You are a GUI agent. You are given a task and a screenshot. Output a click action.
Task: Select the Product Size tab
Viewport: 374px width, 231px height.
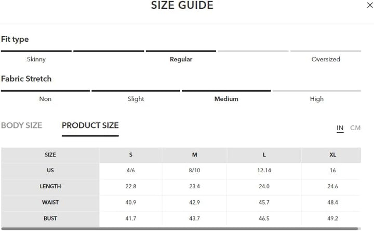(90, 125)
